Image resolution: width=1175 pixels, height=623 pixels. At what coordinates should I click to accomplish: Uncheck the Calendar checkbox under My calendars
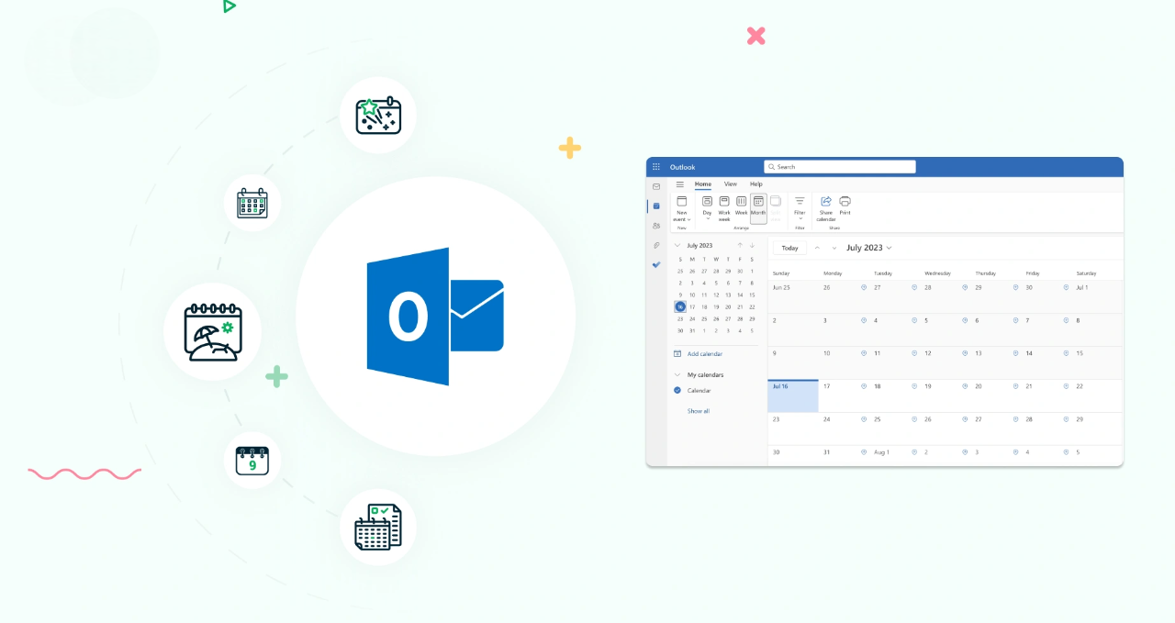click(677, 390)
